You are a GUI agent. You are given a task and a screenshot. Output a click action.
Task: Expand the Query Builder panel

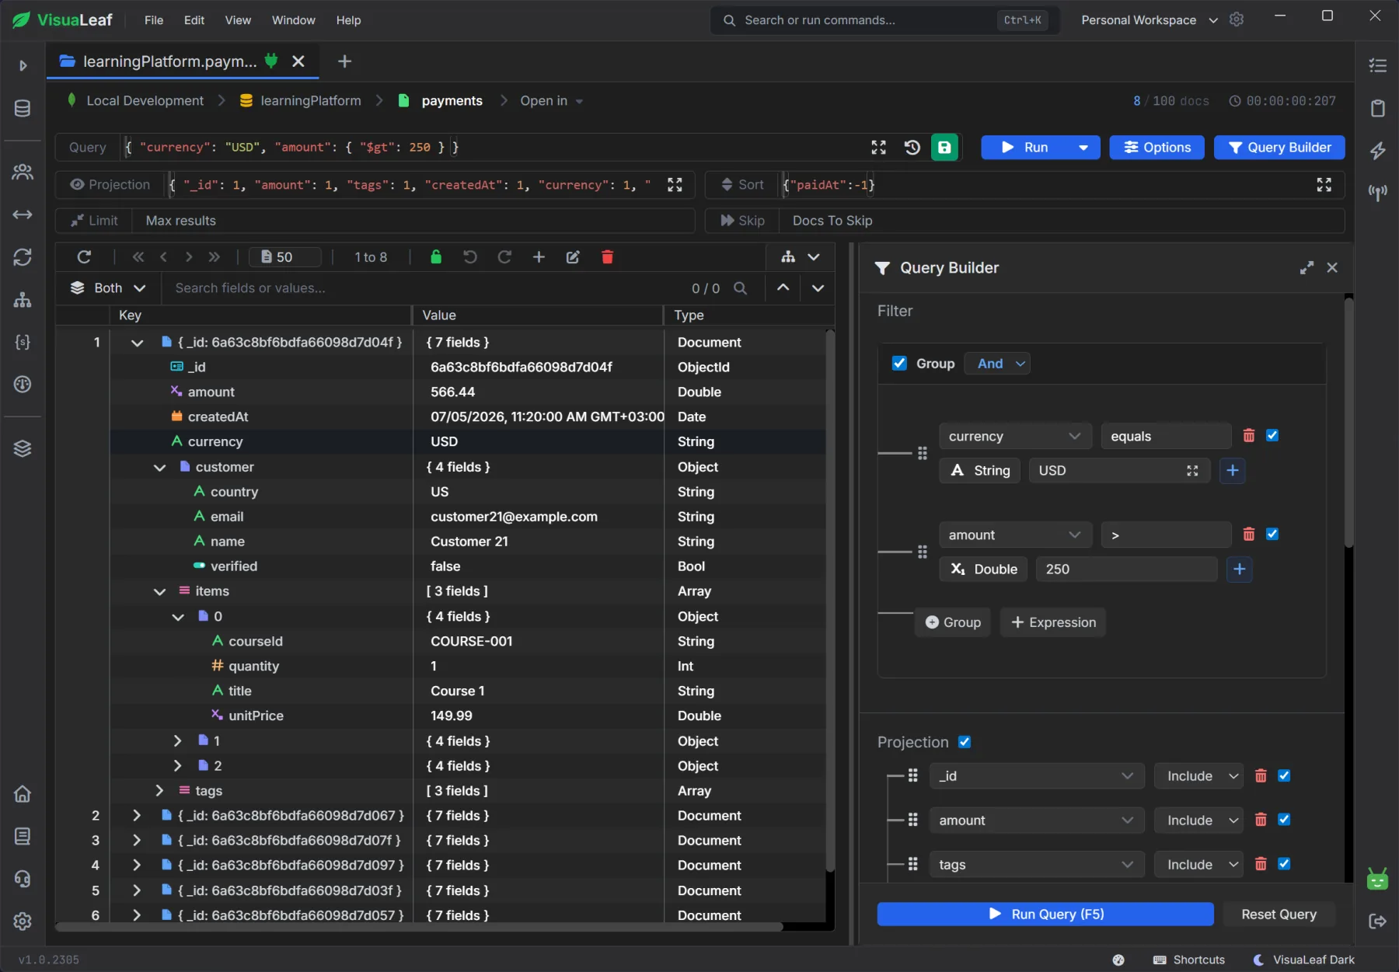click(1307, 267)
